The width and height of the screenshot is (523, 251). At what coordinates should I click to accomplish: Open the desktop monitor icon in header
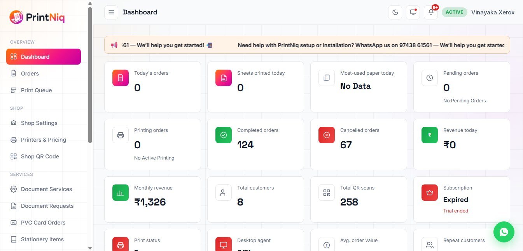413,12
